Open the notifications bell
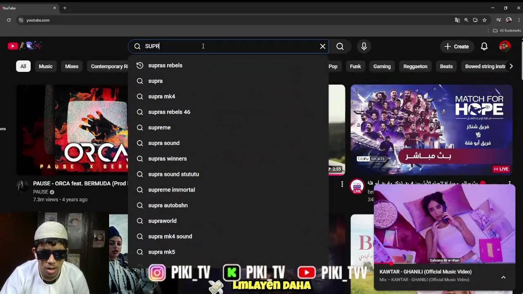Viewport: 523px width, 294px height. point(484,47)
